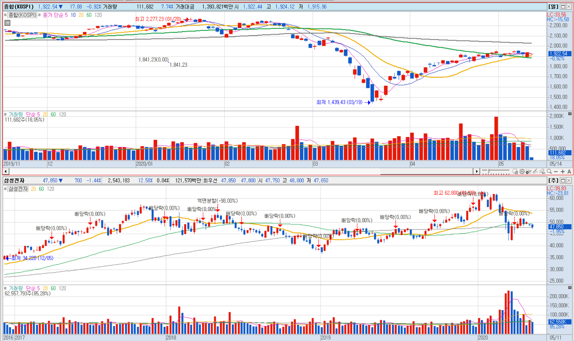This screenshot has height=341, width=574.
Task: Open the [일] daily period selector
Action: tap(553, 7)
